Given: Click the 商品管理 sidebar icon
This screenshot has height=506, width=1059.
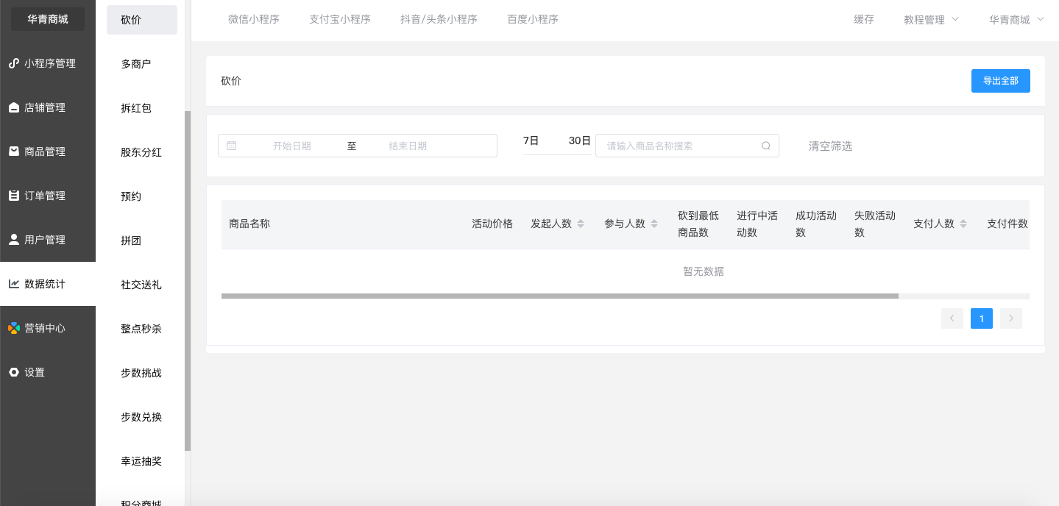Looking at the screenshot, I should (14, 152).
